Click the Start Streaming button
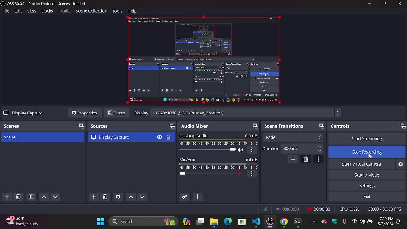 pos(367,139)
